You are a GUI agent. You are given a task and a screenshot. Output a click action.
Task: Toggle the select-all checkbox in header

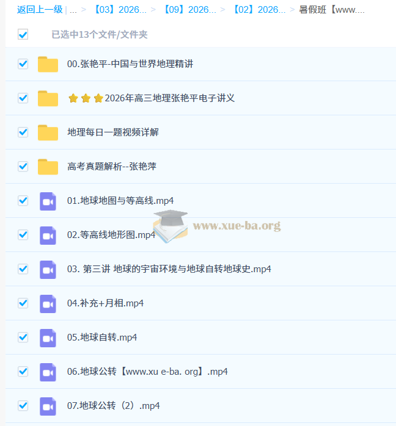23,35
